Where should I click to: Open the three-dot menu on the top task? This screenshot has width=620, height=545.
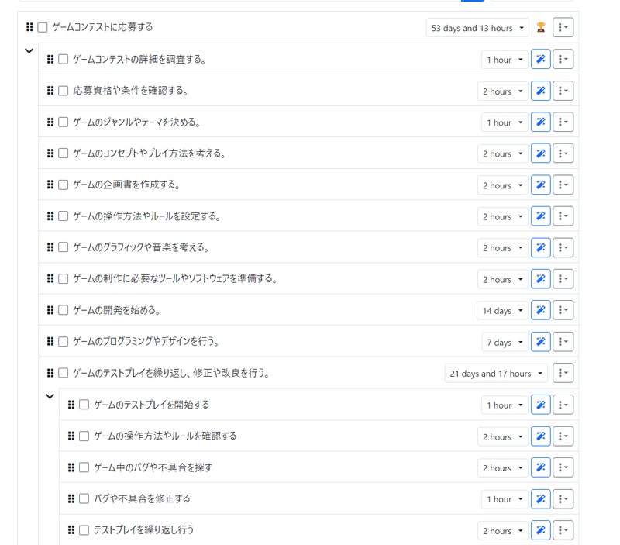(563, 27)
